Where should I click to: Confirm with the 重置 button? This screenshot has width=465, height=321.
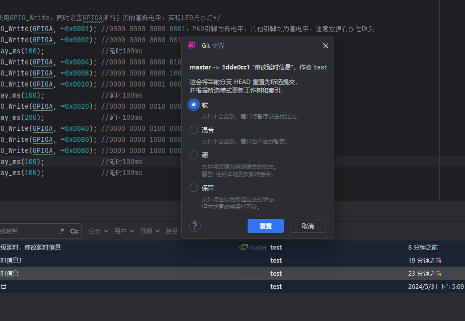point(265,226)
